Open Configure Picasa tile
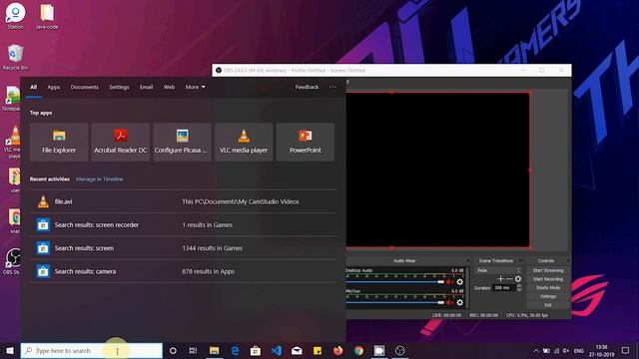This screenshot has width=639, height=359. pyautogui.click(x=182, y=142)
